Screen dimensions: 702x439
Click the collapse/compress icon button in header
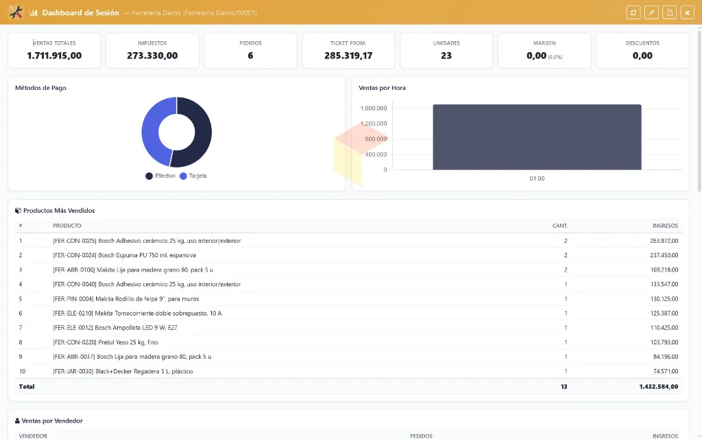pyautogui.click(x=651, y=12)
